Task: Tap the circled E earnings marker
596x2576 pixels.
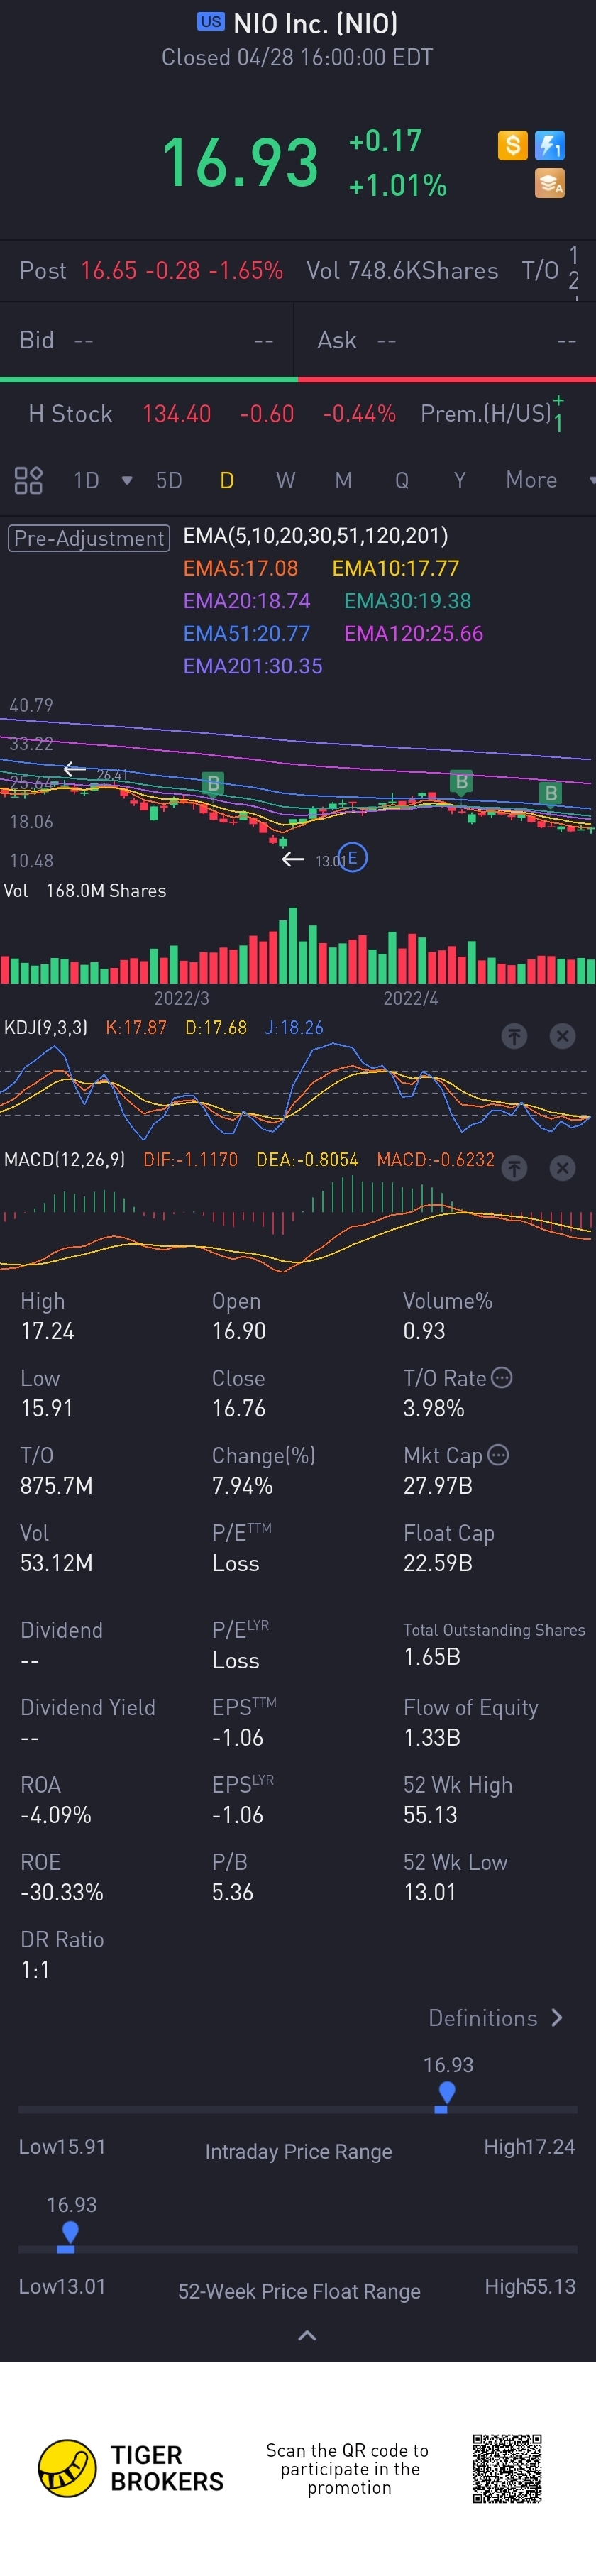Action: coord(353,858)
